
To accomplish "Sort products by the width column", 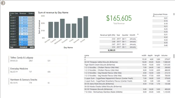I will click(x=144, y=56).
